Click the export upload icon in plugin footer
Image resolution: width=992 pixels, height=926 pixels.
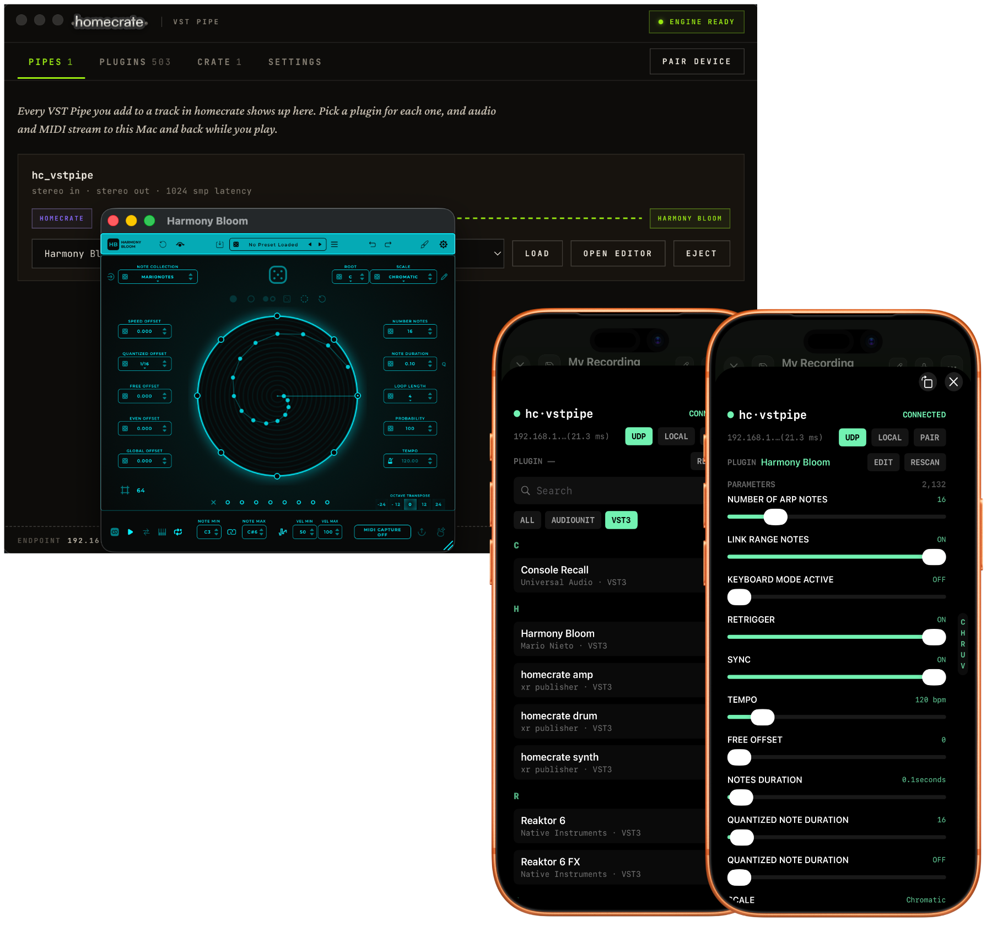click(422, 532)
